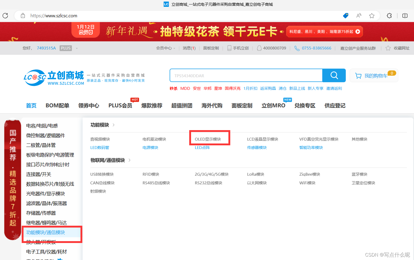The height and width of the screenshot is (260, 414).
Task: Click the 新年礼遇 promotional banner
Action: tap(207, 32)
